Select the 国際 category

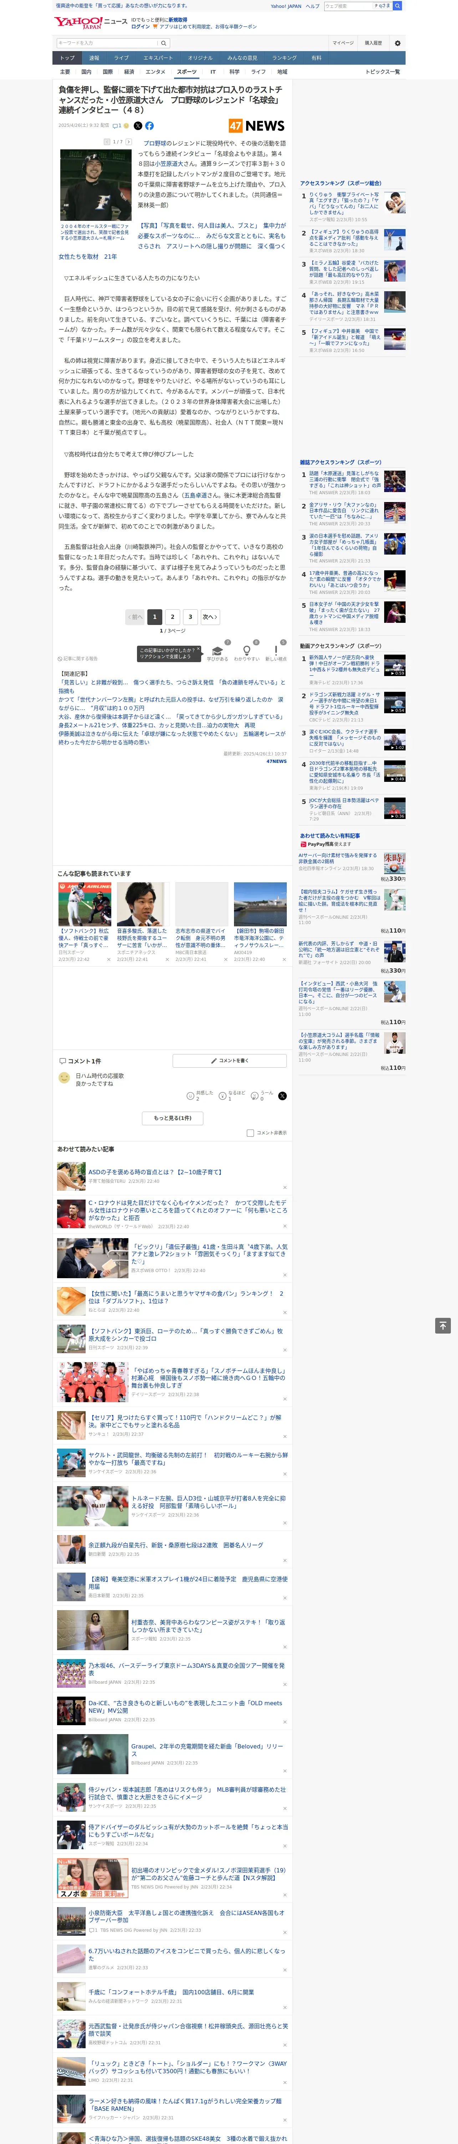(107, 73)
